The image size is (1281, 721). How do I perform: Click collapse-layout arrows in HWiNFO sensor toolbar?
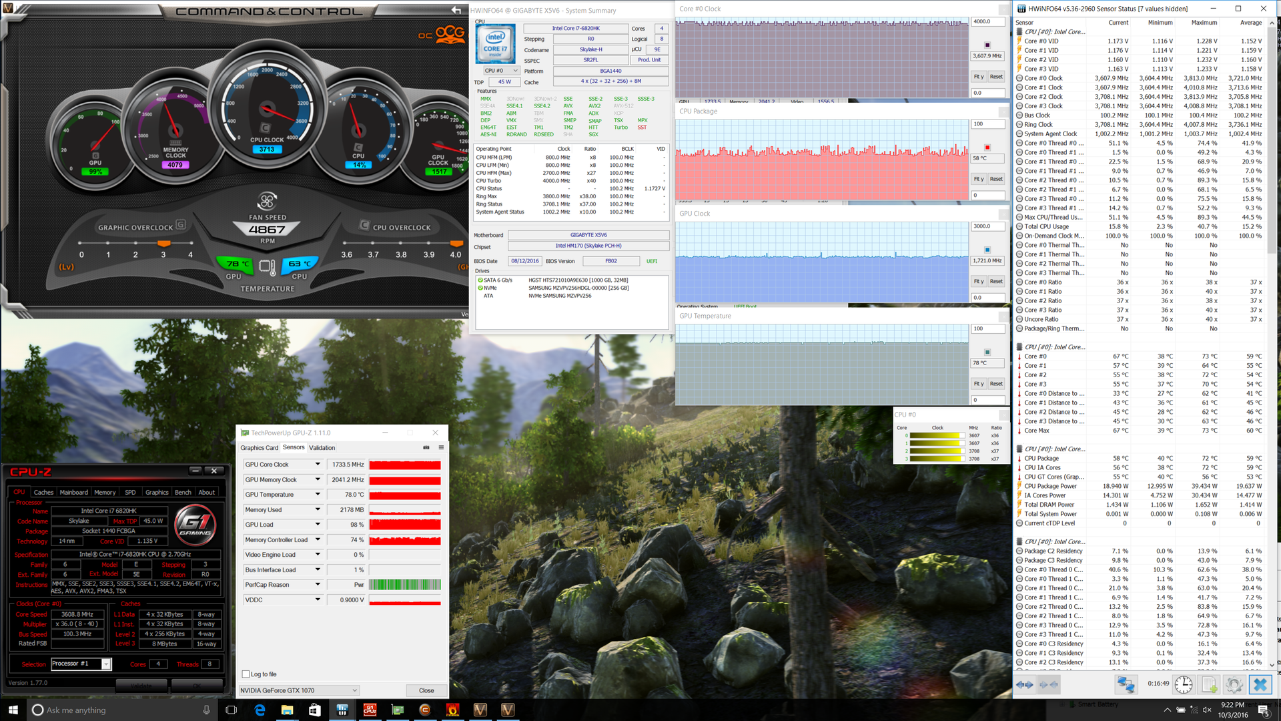(x=1049, y=684)
